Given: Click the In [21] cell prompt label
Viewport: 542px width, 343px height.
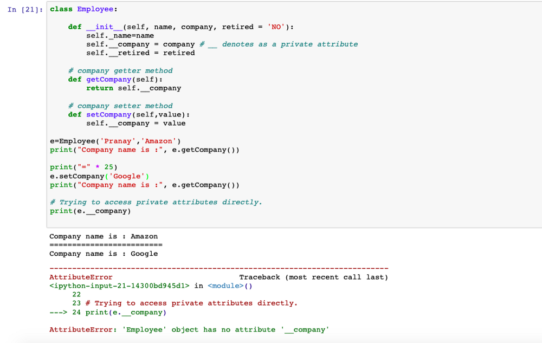Looking at the screenshot, I should coord(25,10).
